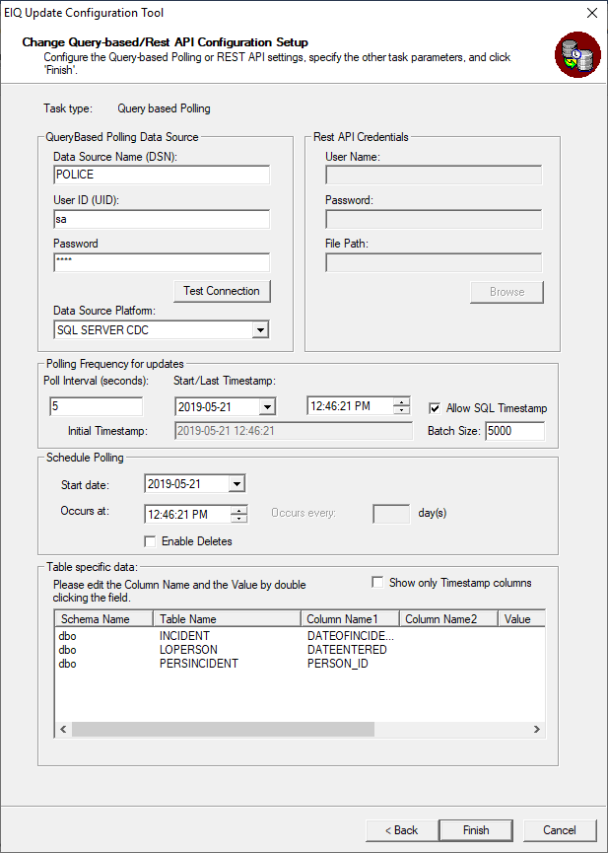Click the table's horizontal scrollbar right arrow
This screenshot has width=608, height=853.
537,730
